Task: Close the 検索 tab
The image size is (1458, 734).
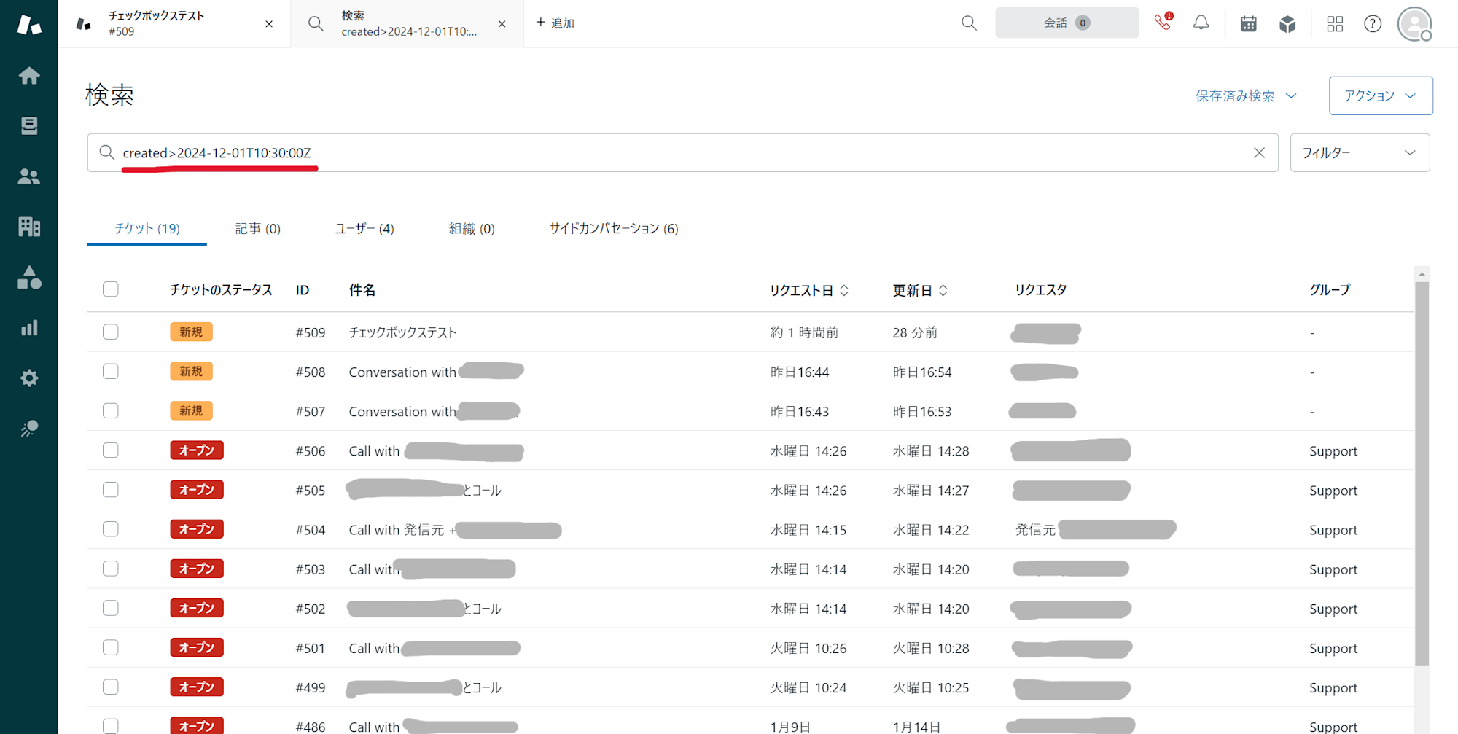Action: pyautogui.click(x=502, y=24)
